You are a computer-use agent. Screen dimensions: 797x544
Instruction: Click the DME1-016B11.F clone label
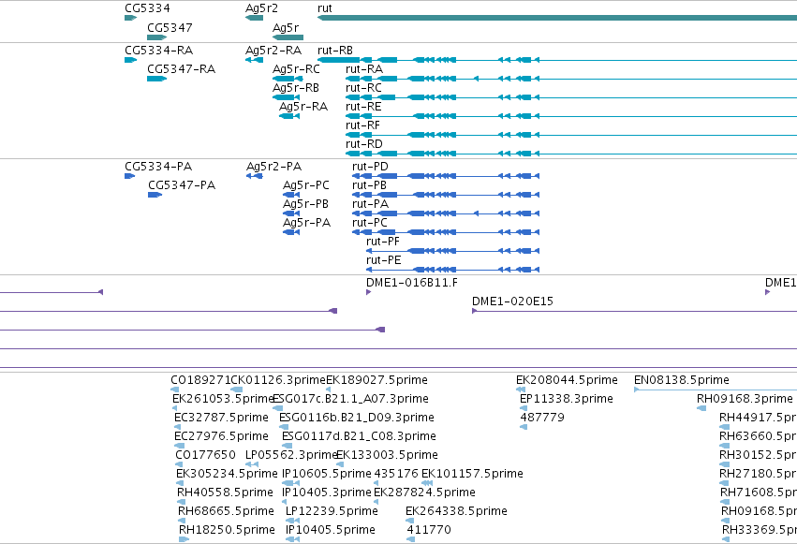tap(412, 283)
